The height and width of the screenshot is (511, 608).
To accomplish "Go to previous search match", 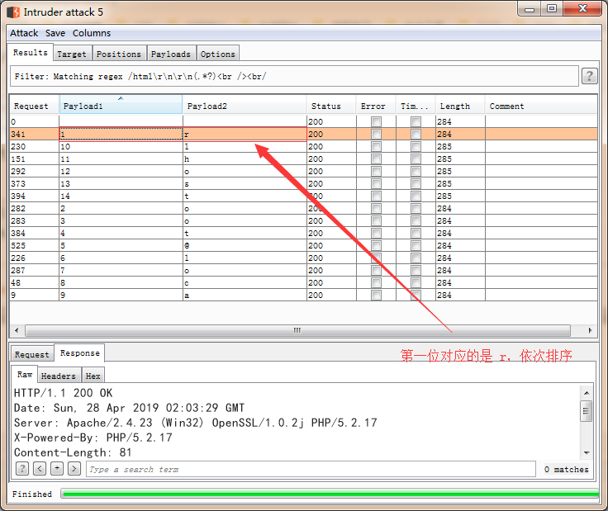I will (x=40, y=469).
